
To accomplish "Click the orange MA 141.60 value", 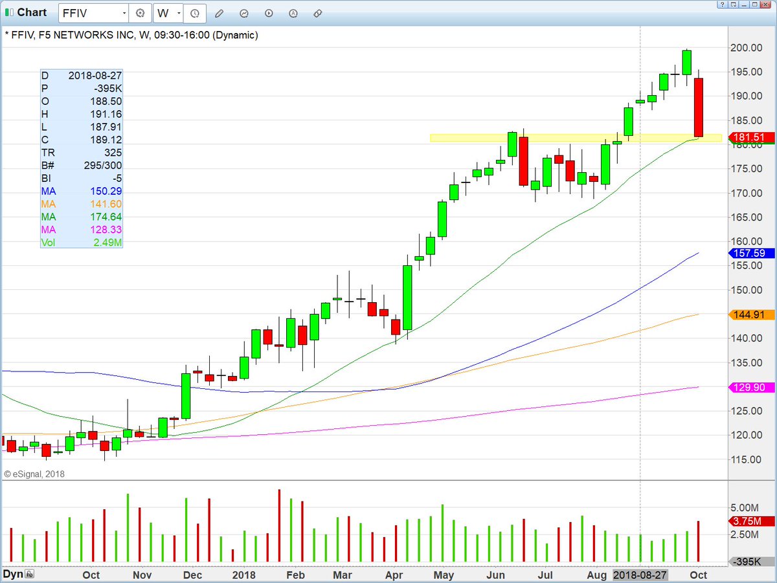I will point(105,204).
